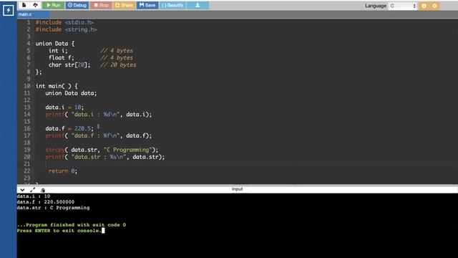Viewport: 458px width, 258px height.
Task: Click the empty line 21 in editor
Action: pyautogui.click(x=245, y=164)
